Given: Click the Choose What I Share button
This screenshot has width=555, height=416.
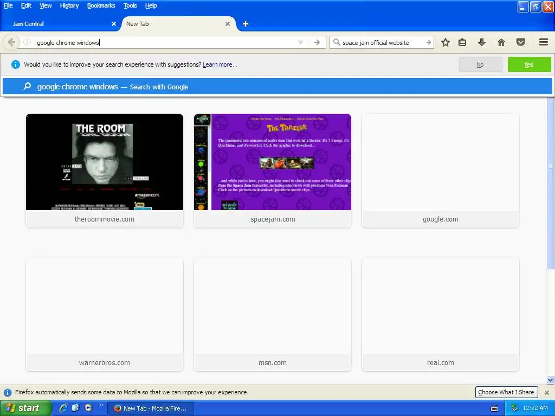Looking at the screenshot, I should (506, 392).
